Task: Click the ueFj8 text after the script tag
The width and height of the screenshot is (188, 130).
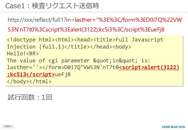Action: (63, 74)
